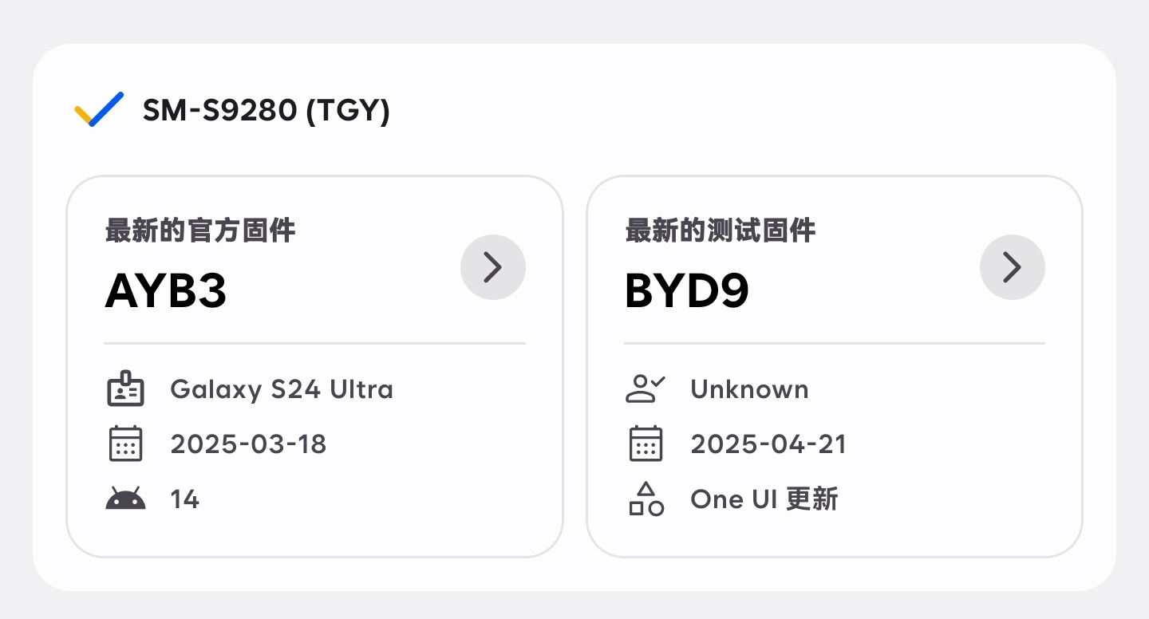Click the Unknown tester label
The height and width of the screenshot is (619, 1149).
coord(750,389)
